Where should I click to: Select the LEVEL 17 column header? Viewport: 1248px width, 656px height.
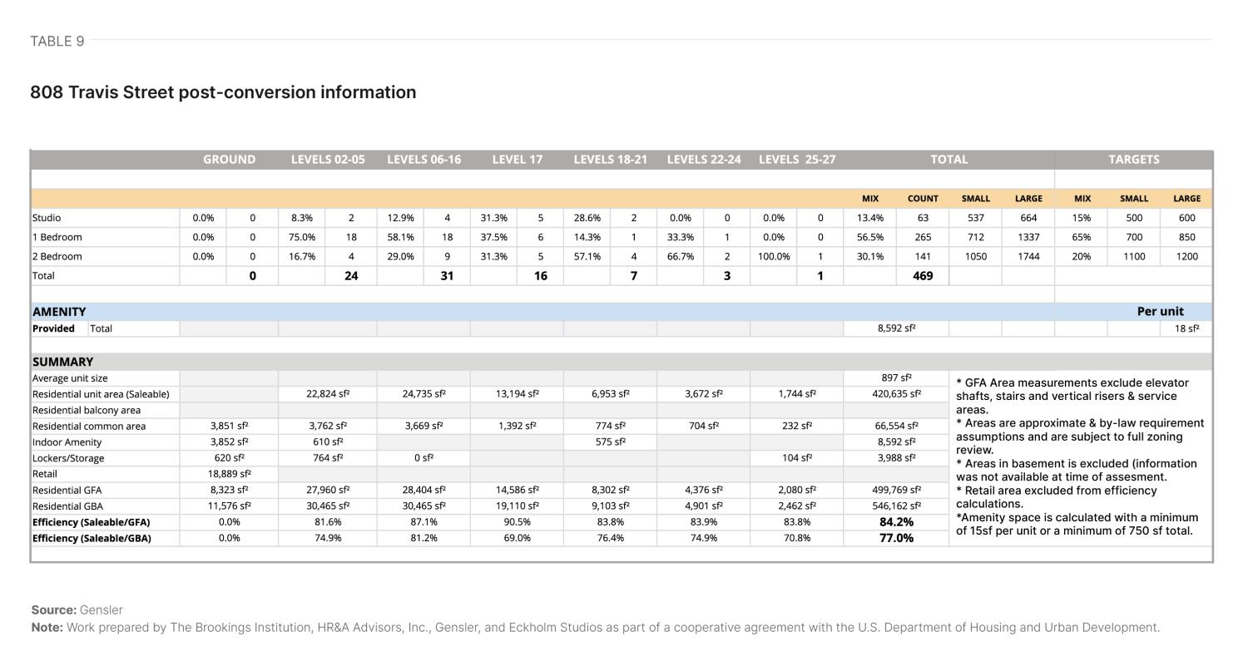click(517, 160)
